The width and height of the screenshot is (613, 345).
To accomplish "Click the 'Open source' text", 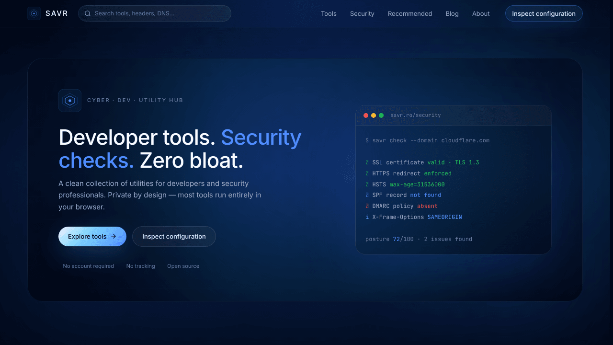I will 183,266.
